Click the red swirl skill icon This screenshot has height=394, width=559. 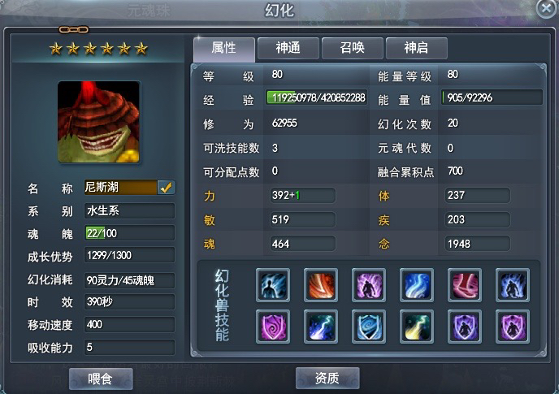click(465, 285)
